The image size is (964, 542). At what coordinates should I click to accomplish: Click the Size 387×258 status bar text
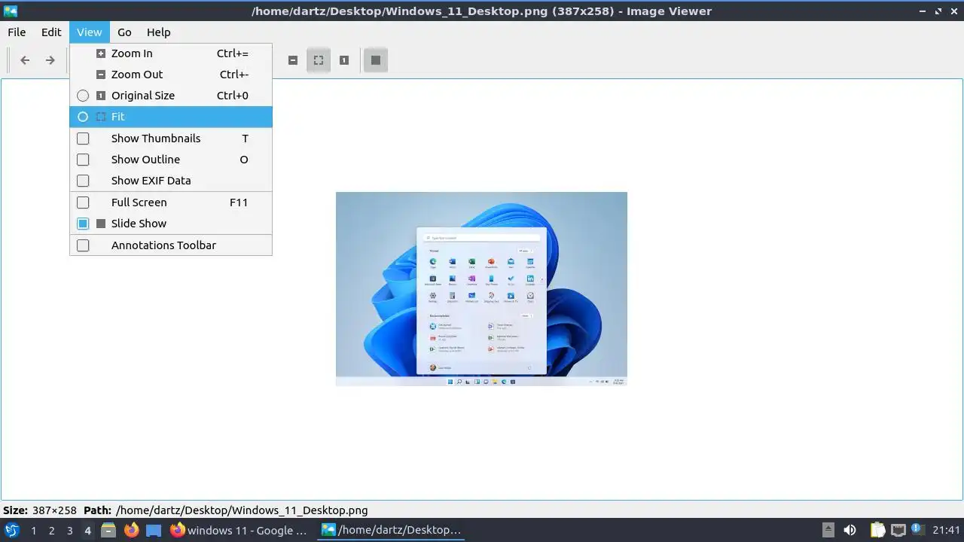[x=40, y=510]
